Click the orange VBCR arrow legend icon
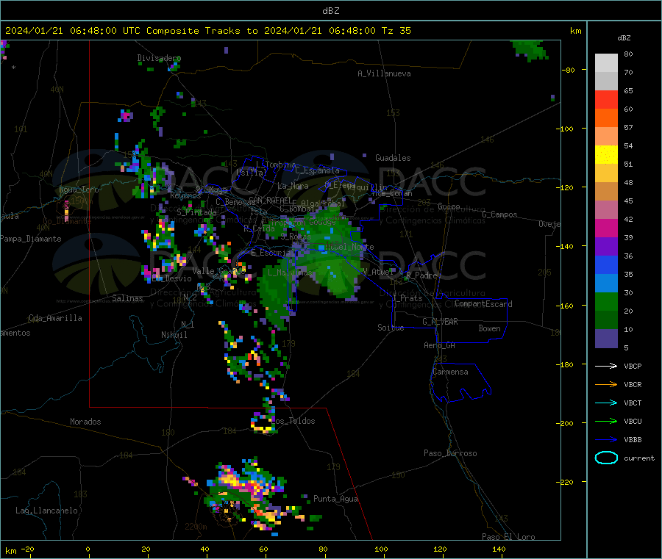This screenshot has height=559, width=662. 606,384
